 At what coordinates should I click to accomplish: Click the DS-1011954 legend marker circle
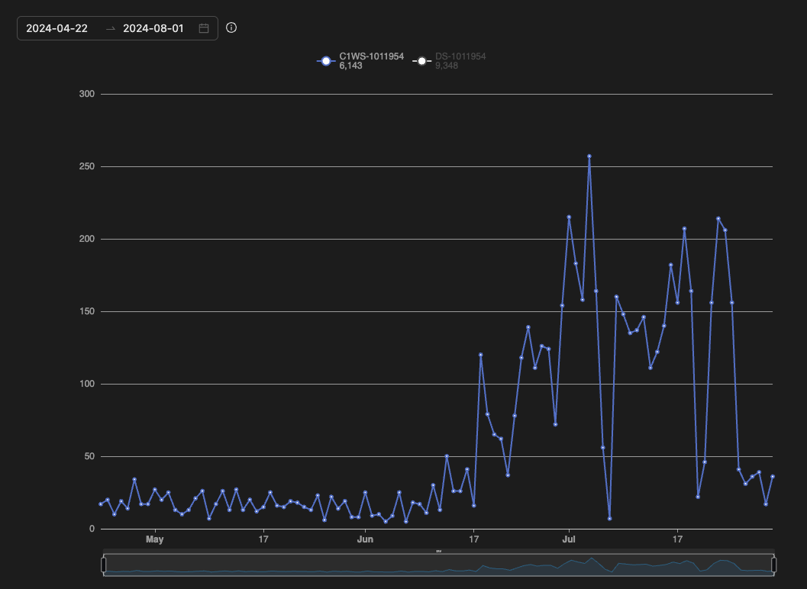click(x=421, y=61)
